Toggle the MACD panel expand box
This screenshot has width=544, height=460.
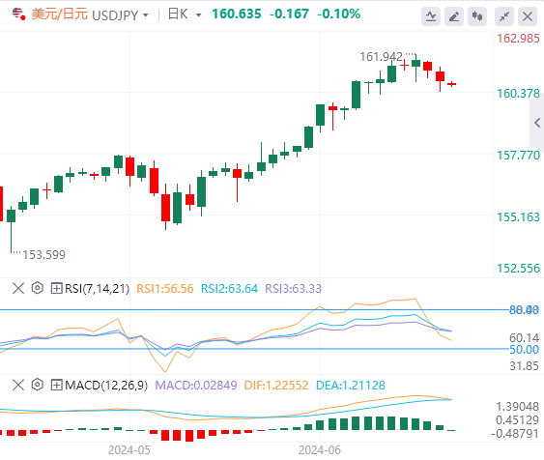click(56, 385)
